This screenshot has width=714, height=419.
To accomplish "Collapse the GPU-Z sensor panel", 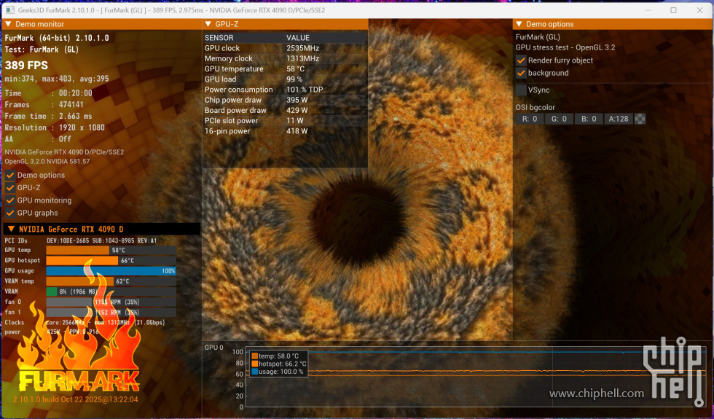I will click(x=208, y=25).
